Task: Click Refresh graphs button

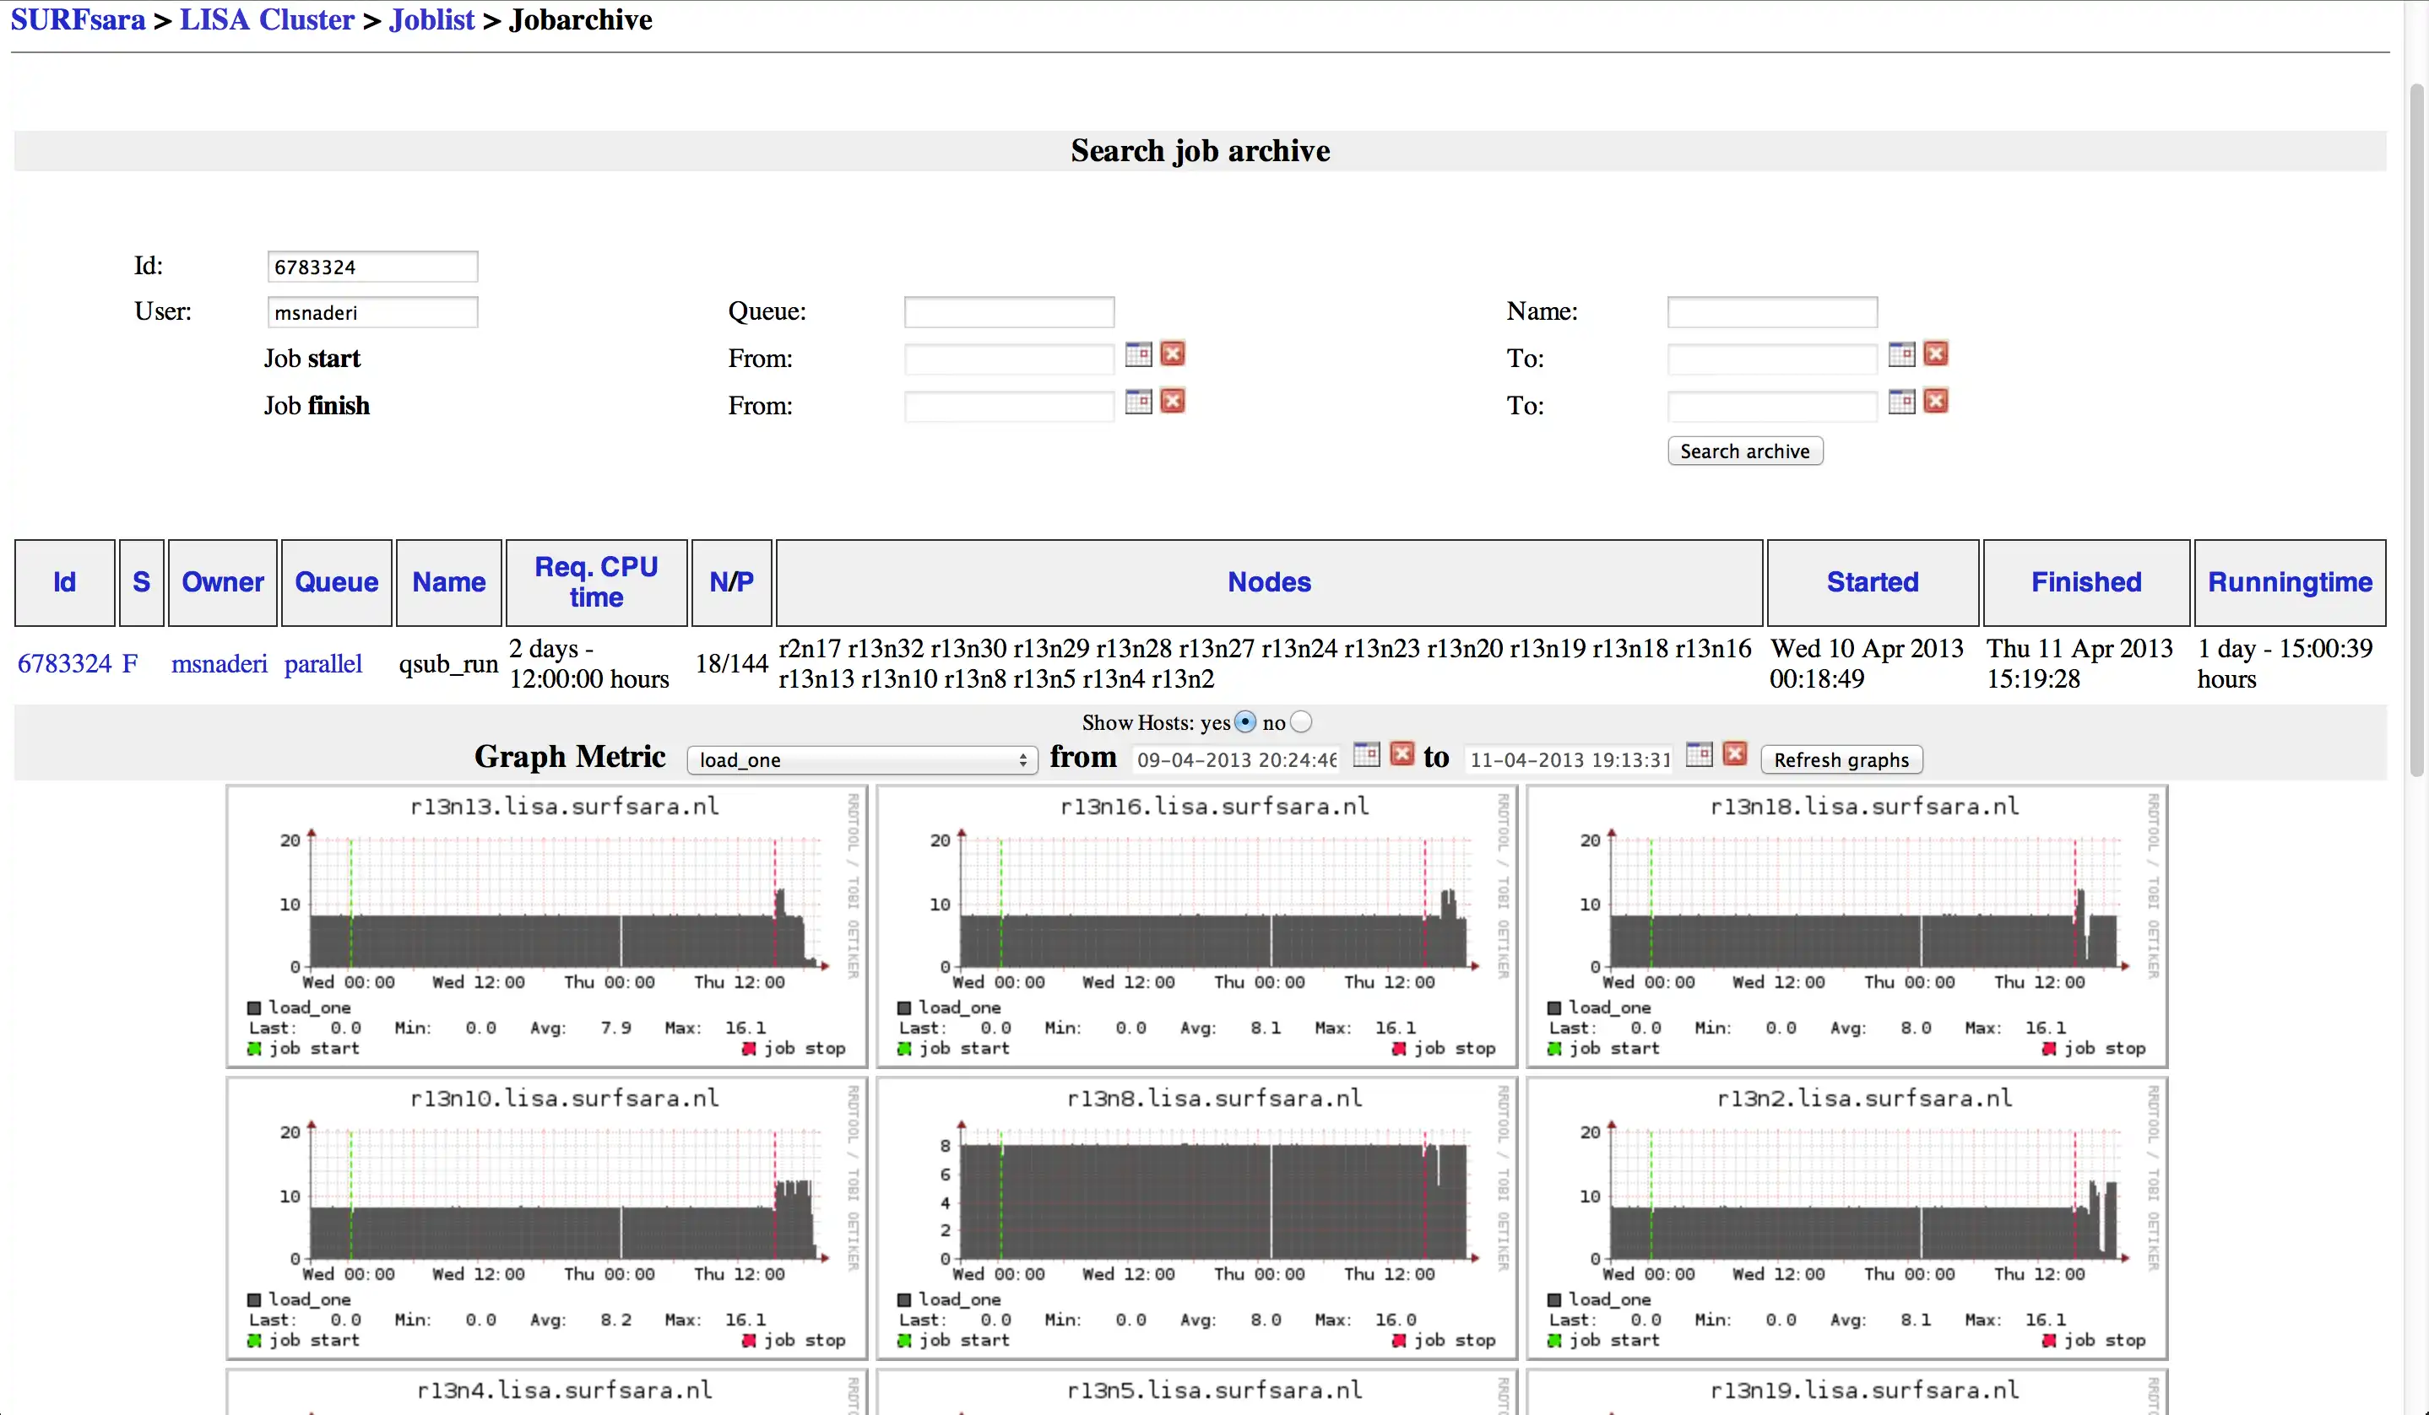Action: [1841, 759]
